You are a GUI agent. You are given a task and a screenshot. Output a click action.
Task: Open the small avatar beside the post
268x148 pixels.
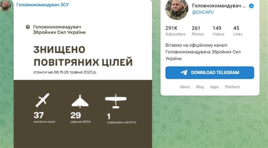[5, 6]
